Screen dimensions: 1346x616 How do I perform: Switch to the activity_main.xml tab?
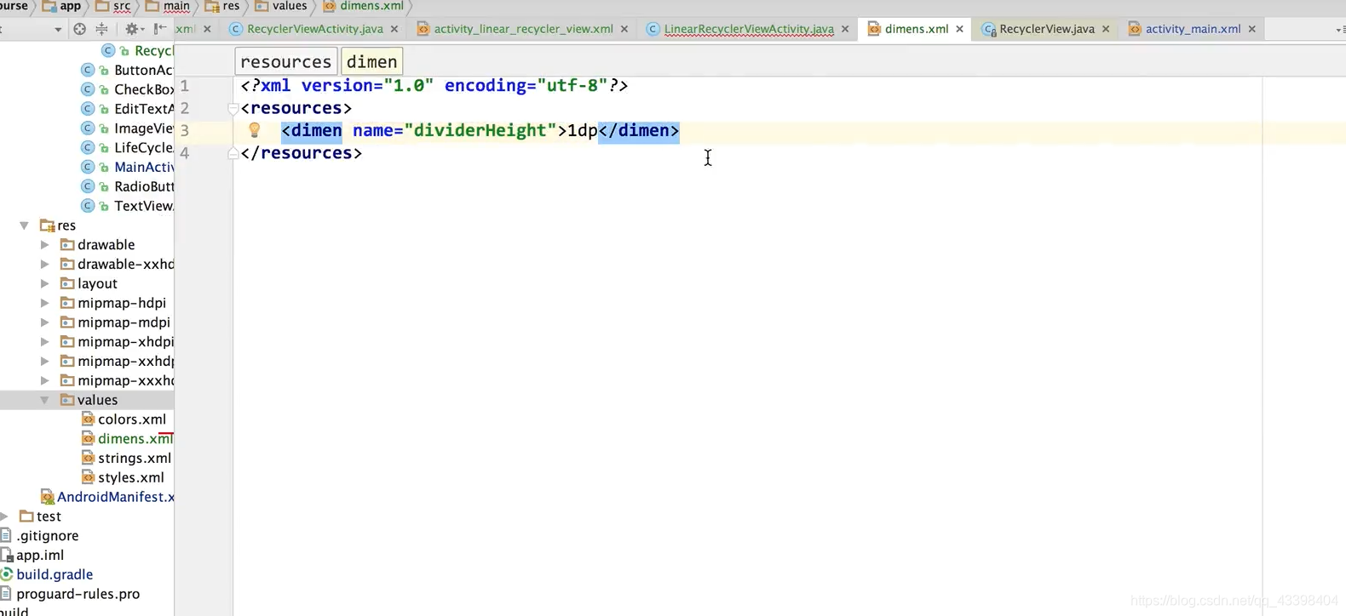coord(1193,29)
